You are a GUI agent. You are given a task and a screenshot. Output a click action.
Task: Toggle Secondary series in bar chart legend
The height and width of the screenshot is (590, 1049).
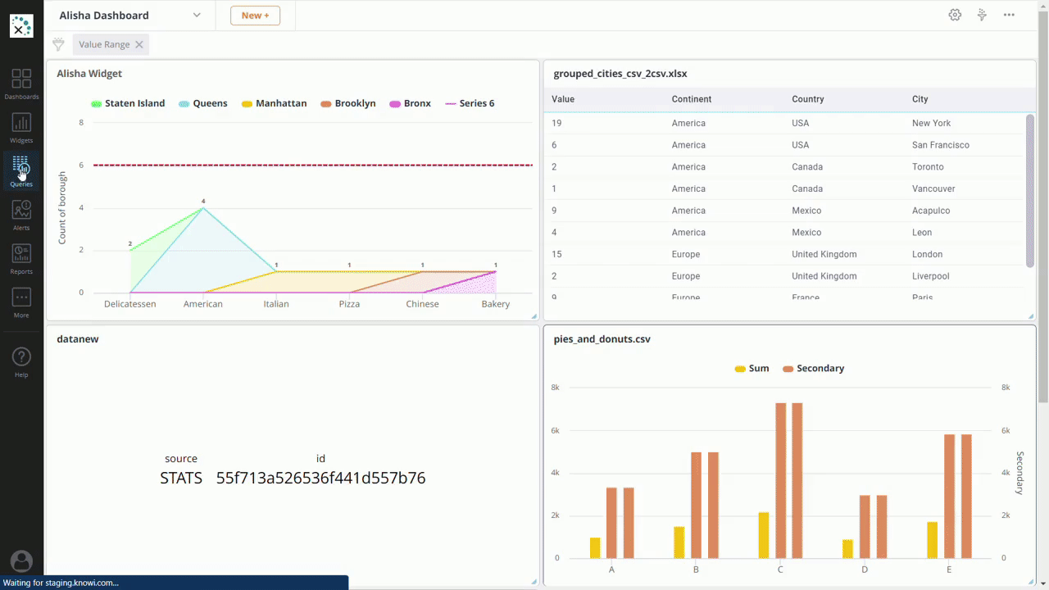(x=813, y=369)
